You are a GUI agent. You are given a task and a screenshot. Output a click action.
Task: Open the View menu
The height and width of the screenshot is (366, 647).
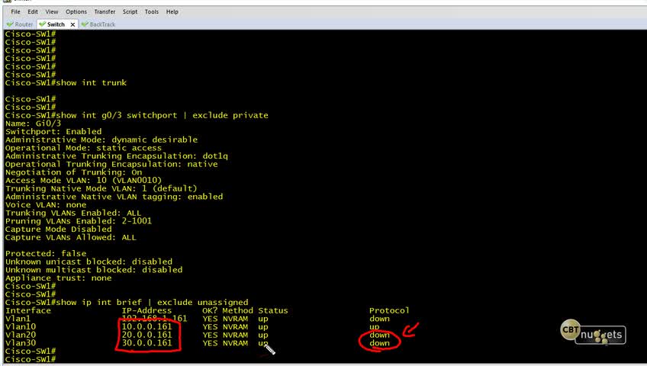click(x=52, y=12)
